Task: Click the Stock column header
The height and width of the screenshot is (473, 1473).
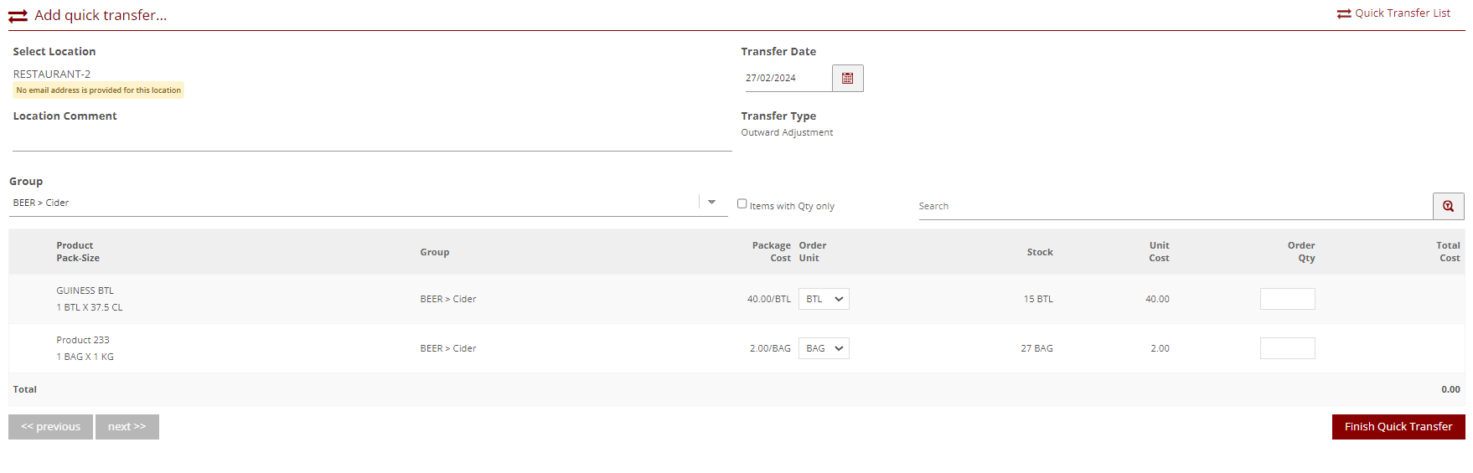Action: coord(1039,252)
